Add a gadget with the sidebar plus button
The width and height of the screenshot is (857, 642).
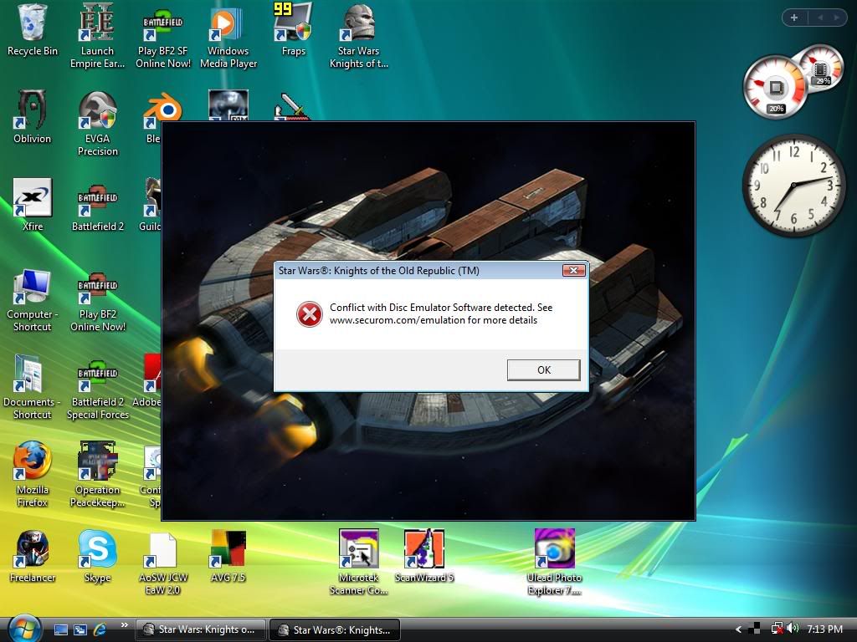(794, 18)
